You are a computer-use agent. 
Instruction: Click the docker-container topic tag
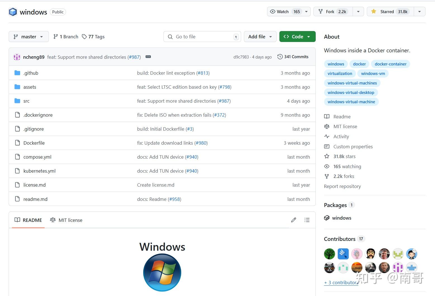390,64
